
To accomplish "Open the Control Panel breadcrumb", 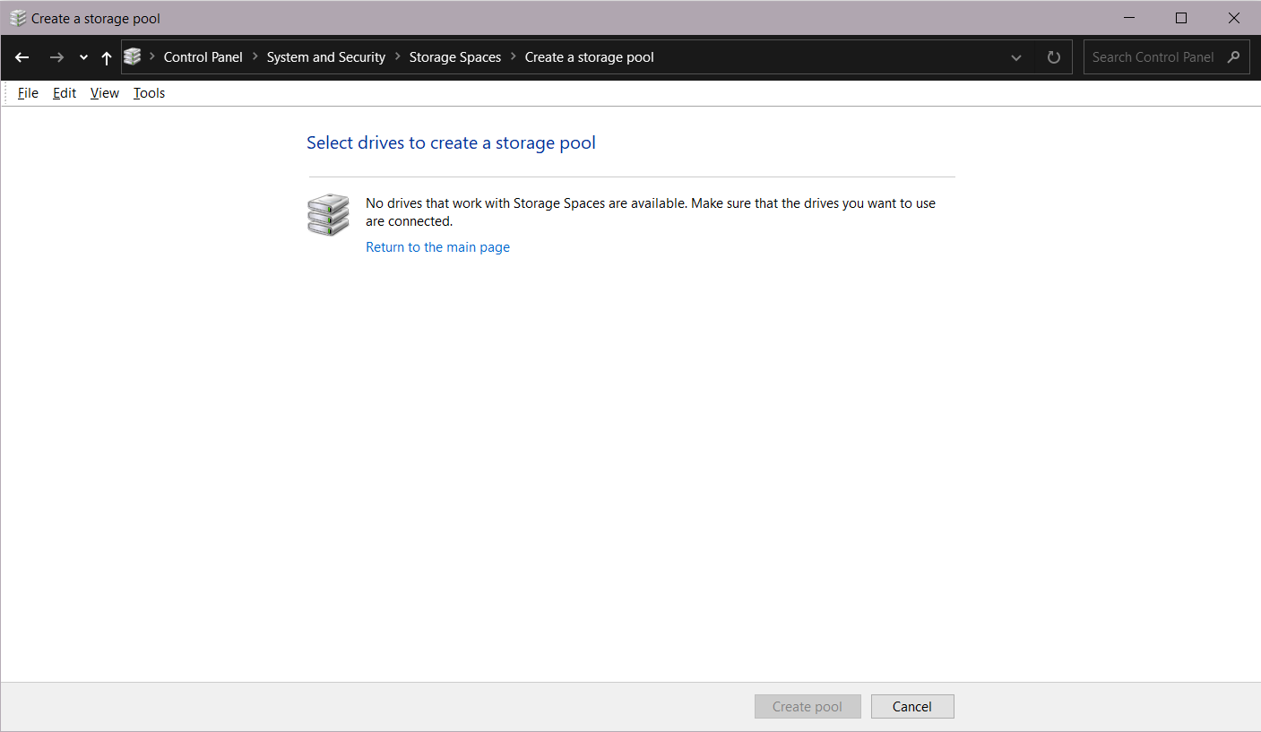I will (x=203, y=57).
